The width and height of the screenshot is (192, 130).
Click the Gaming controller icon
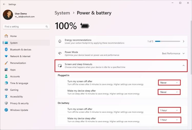(6, 90)
